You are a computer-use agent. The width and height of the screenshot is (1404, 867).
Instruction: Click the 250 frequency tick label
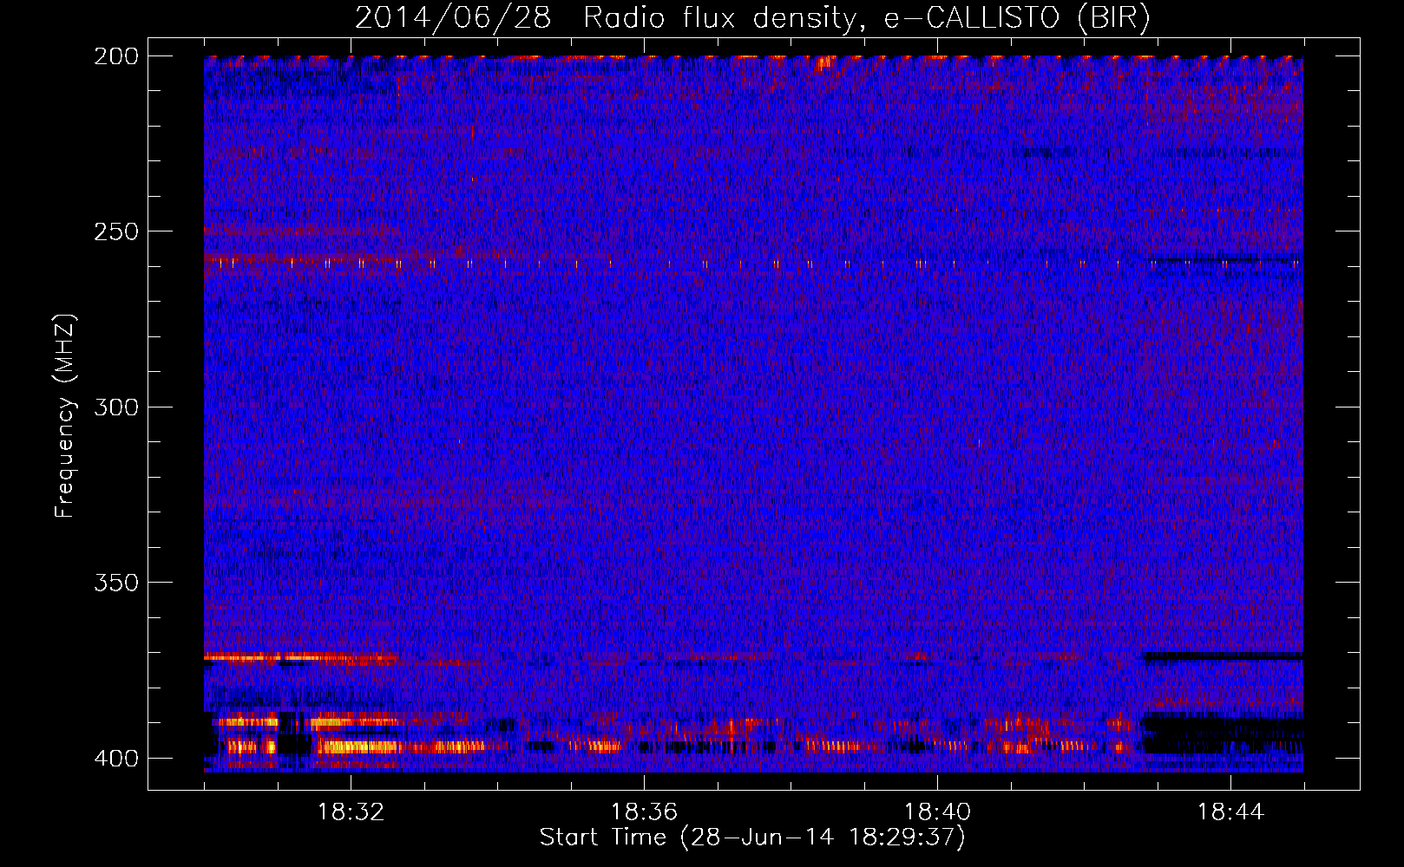click(115, 231)
